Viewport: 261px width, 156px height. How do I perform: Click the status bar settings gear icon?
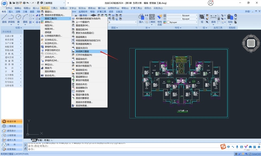[x=236, y=154]
